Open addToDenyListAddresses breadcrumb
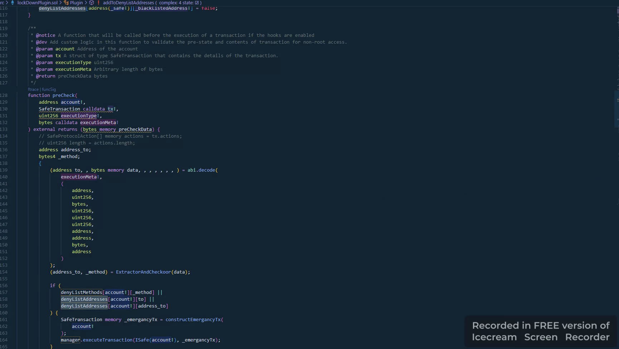The height and width of the screenshot is (349, 619). point(128,3)
